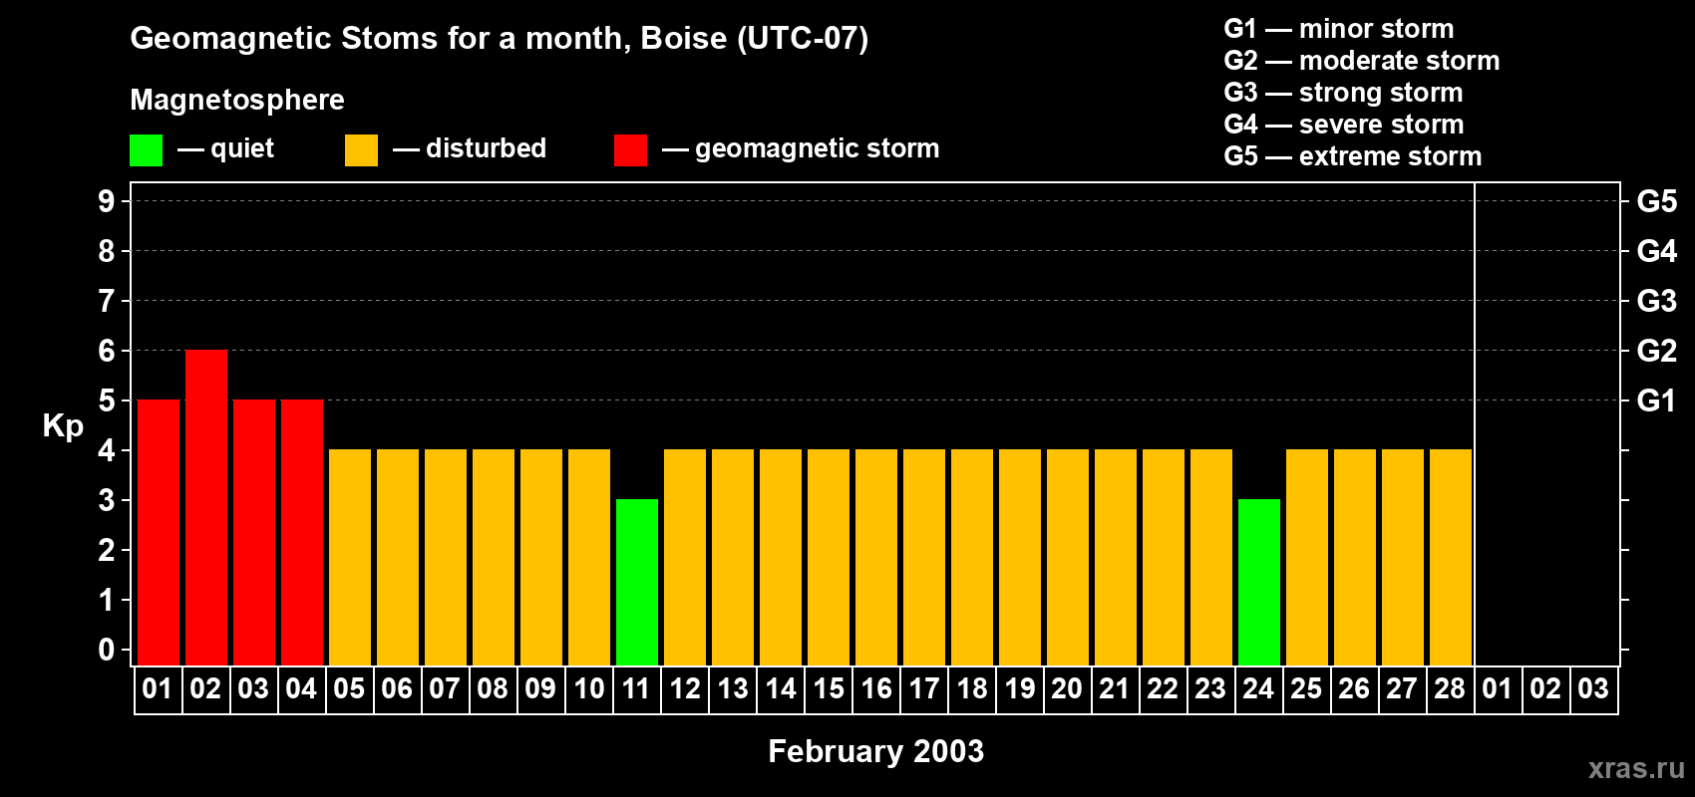
Task: Click the "quiet" legend label text
Action: point(242,148)
